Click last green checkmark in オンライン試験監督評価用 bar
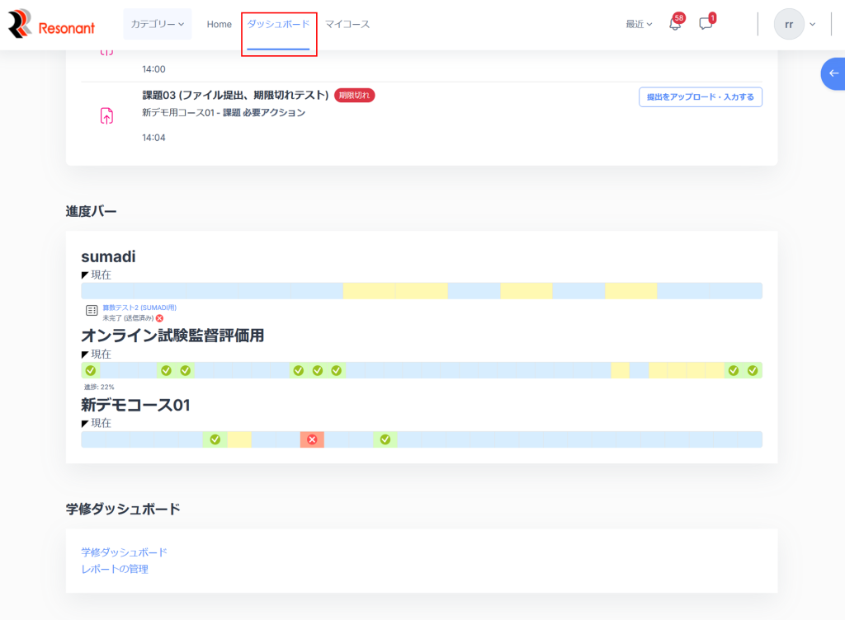This screenshot has width=845, height=620. [753, 370]
